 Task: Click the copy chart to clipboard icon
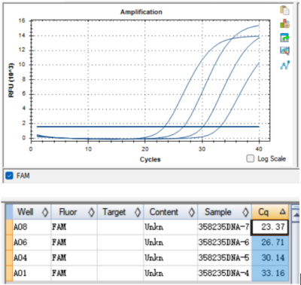pyautogui.click(x=284, y=10)
